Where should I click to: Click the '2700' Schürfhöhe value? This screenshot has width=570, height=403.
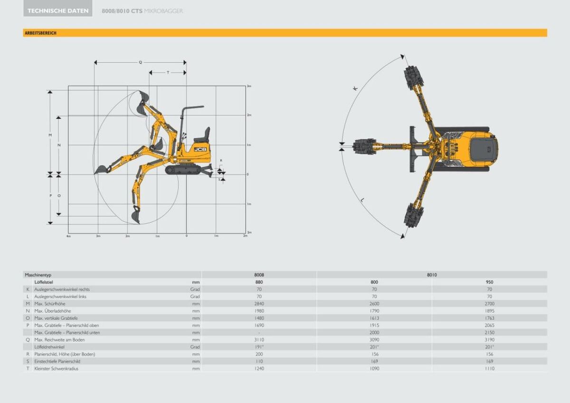(490, 304)
